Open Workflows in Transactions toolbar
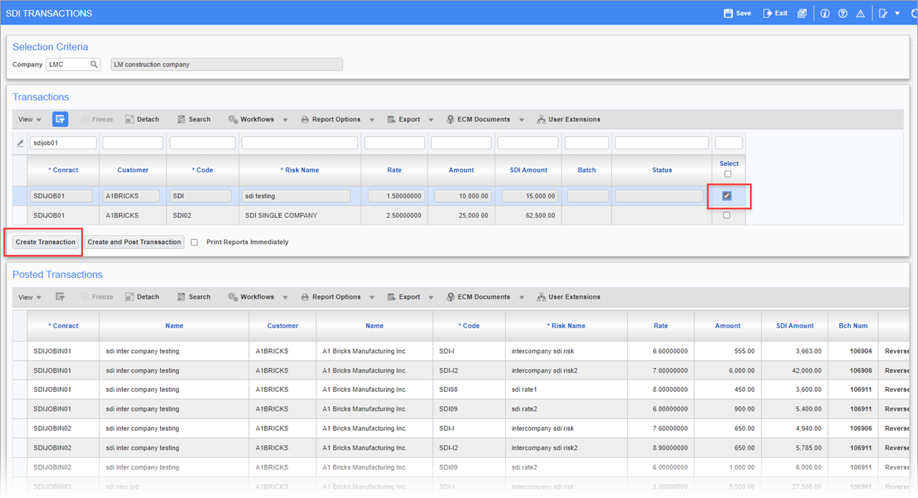The height and width of the screenshot is (498, 918). (252, 119)
